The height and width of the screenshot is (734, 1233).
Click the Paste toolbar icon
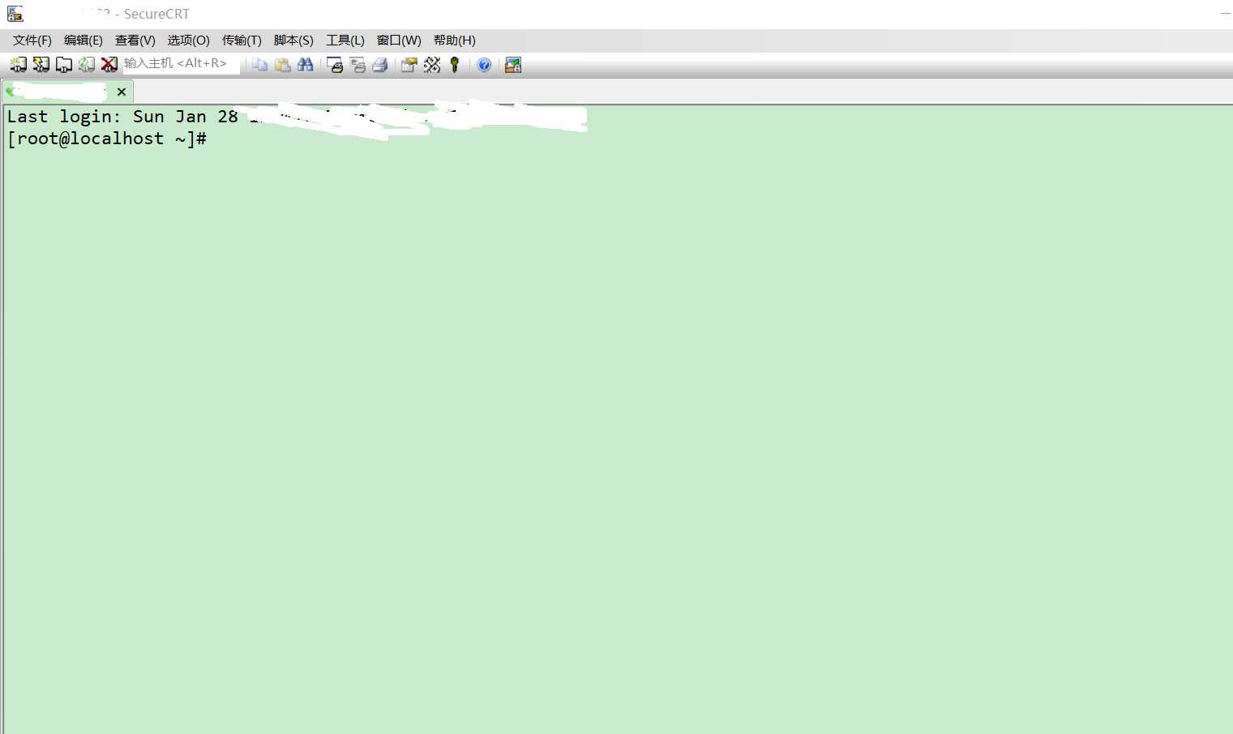click(x=282, y=65)
